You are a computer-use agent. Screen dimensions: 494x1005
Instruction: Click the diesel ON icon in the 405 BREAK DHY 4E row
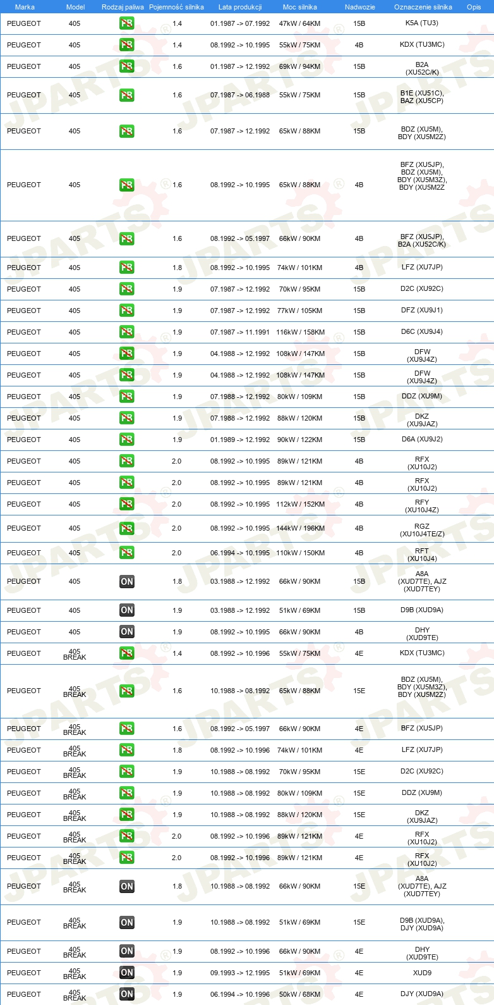(x=127, y=951)
